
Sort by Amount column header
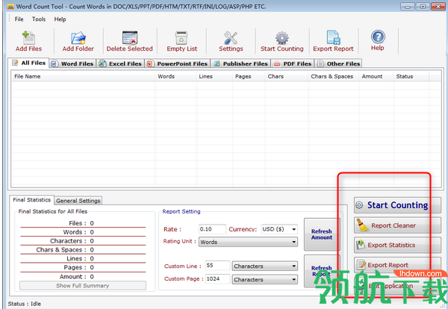[x=376, y=76]
